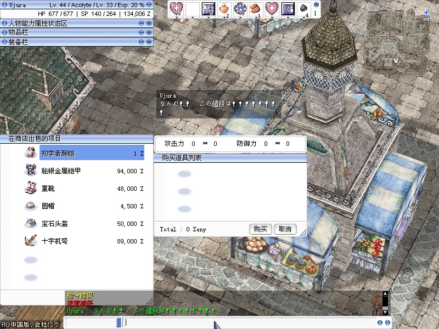This screenshot has width=439, height=329.
Task: Use the orange potion in the hotkey bar
Action: pyautogui.click(x=224, y=8)
